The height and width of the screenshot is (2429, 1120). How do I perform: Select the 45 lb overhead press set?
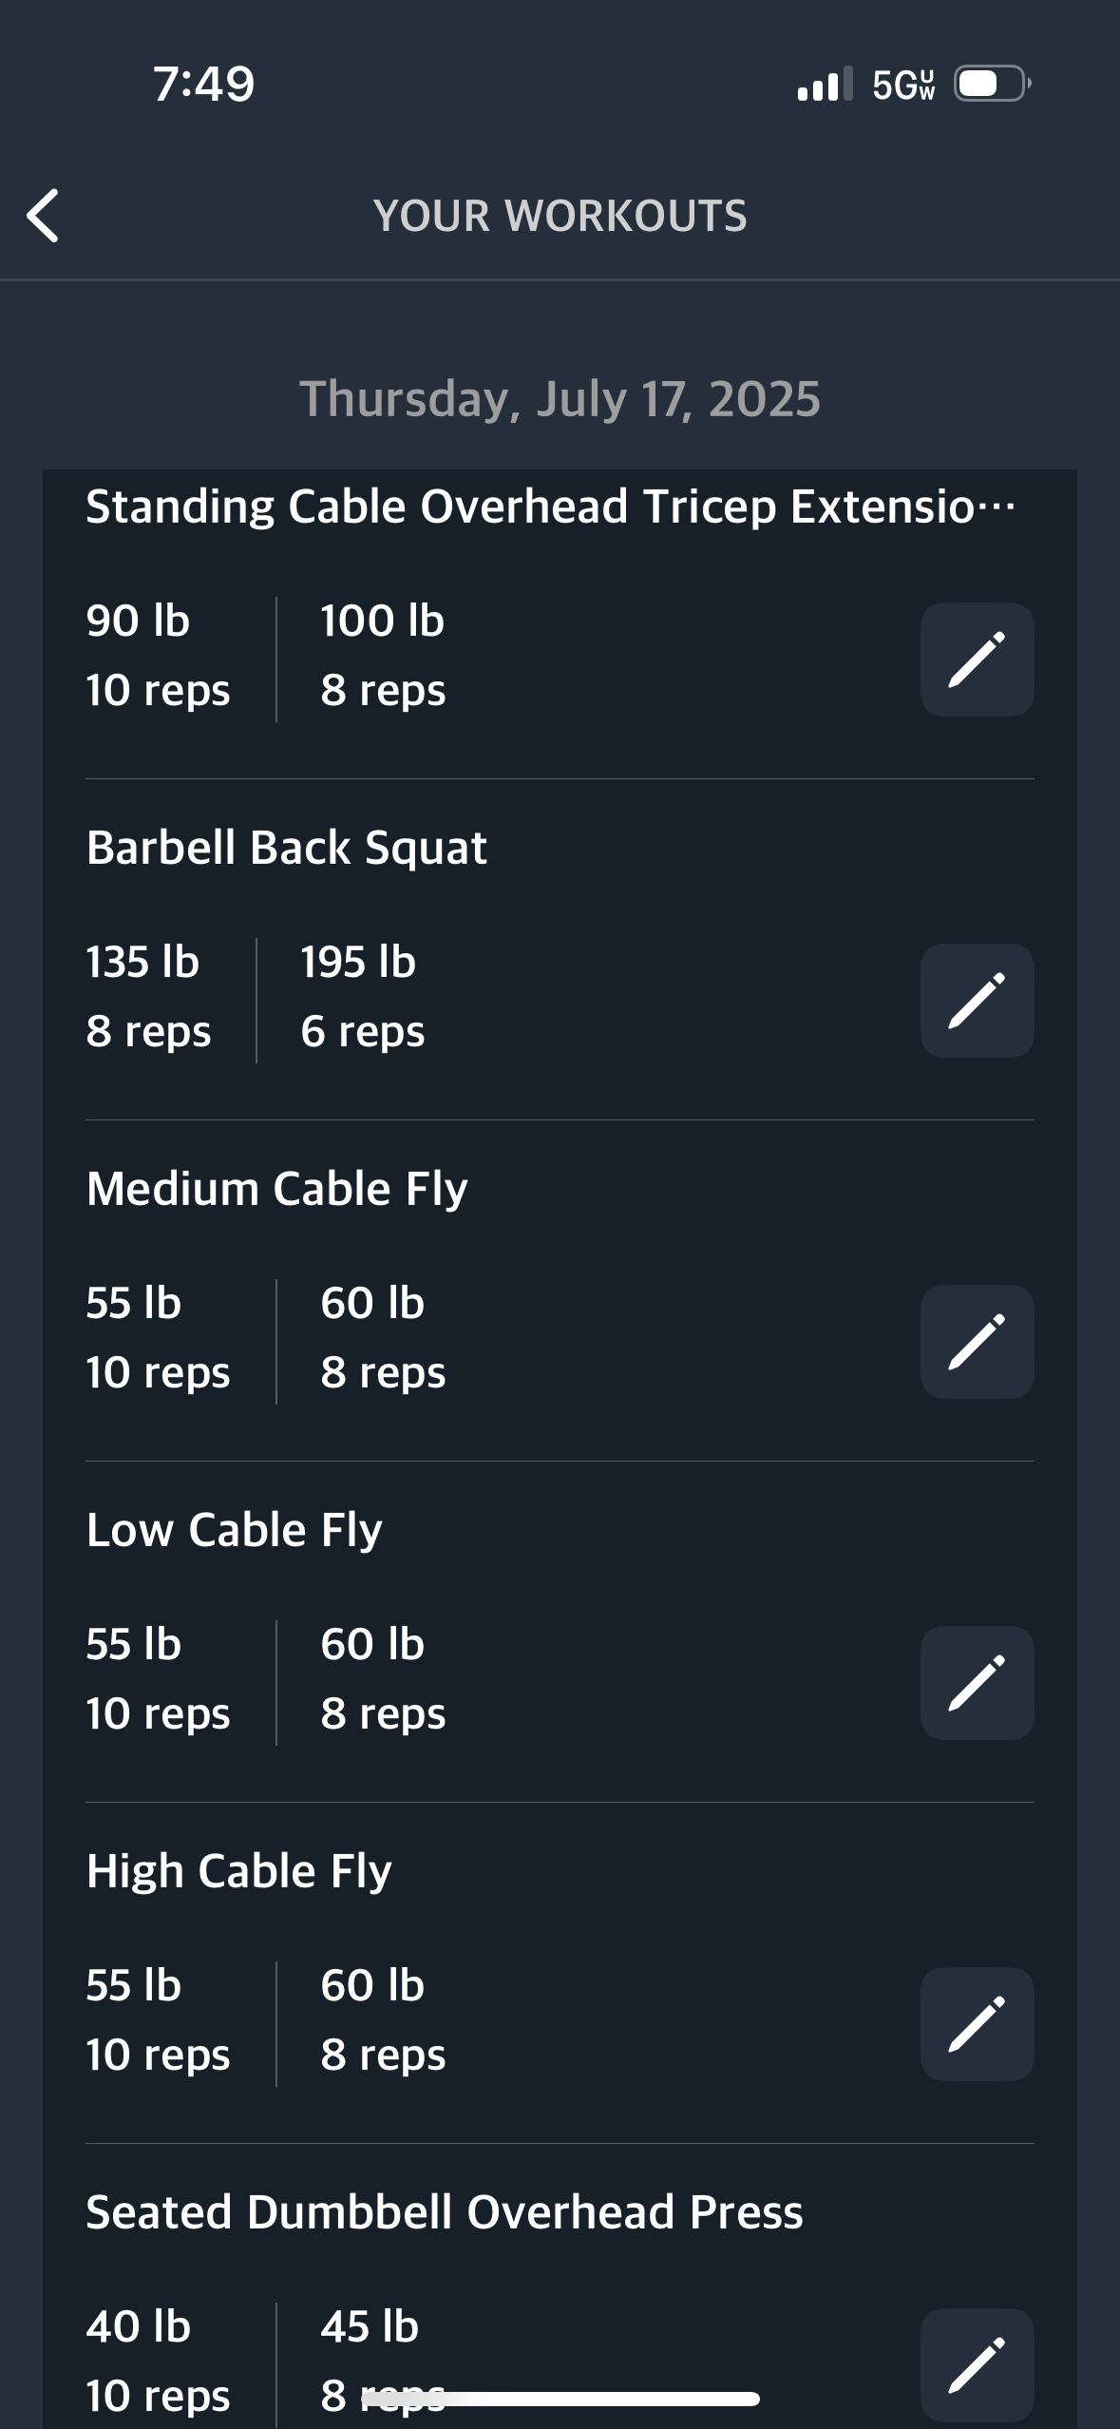[383, 2362]
